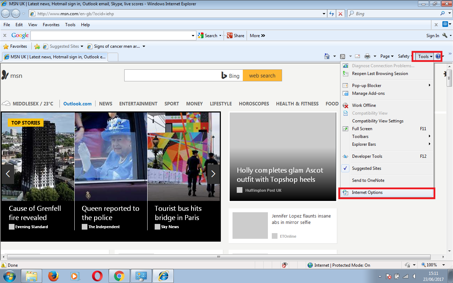Open the Outlook.com link
The width and height of the screenshot is (453, 283).
point(78,104)
